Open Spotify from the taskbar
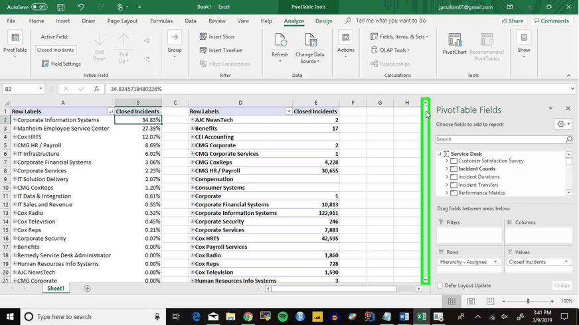Viewport: 579px width, 325px height. click(282, 316)
